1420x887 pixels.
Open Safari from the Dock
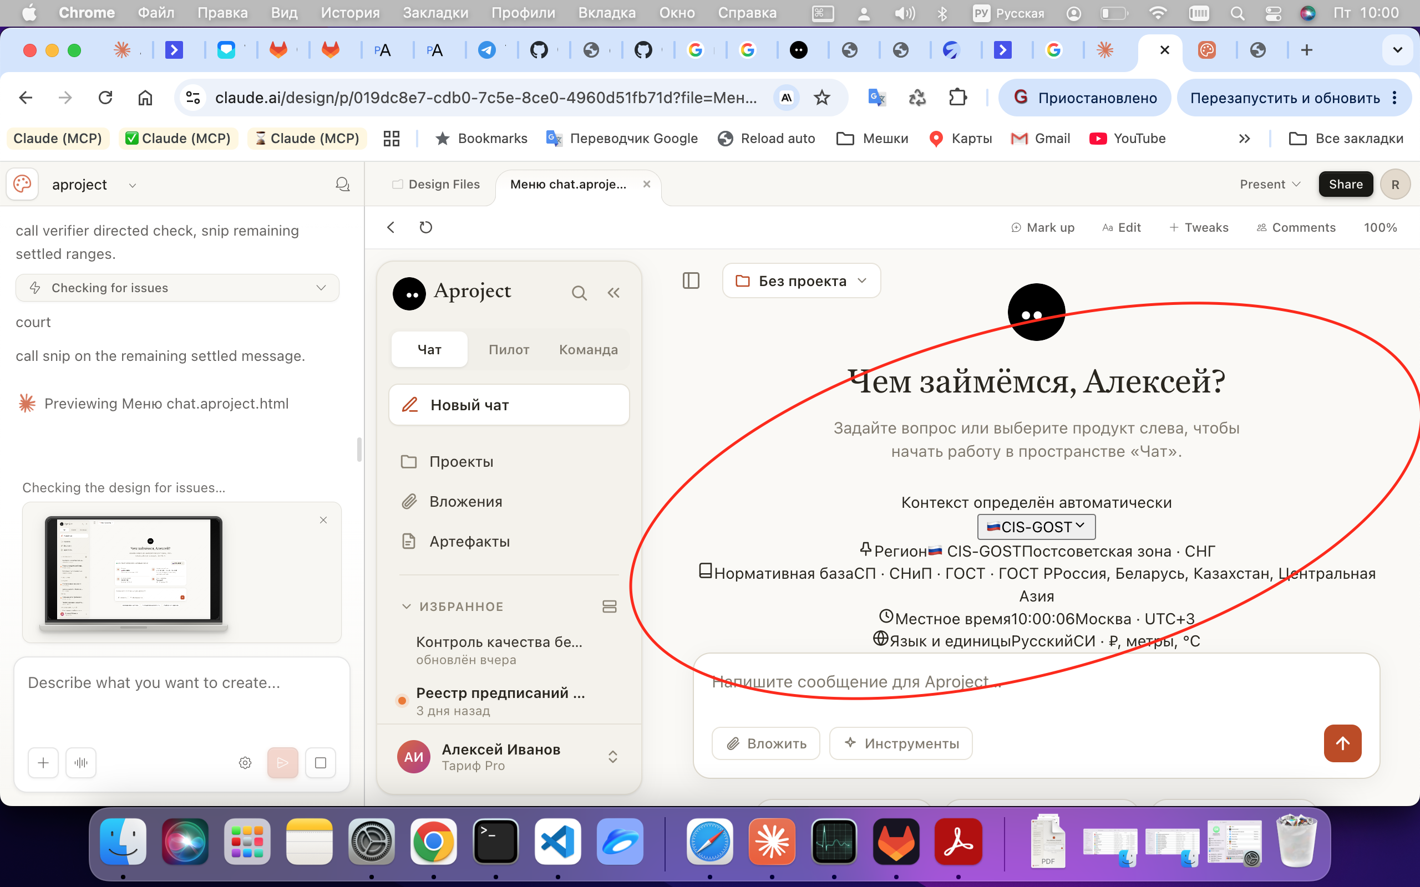(x=709, y=842)
